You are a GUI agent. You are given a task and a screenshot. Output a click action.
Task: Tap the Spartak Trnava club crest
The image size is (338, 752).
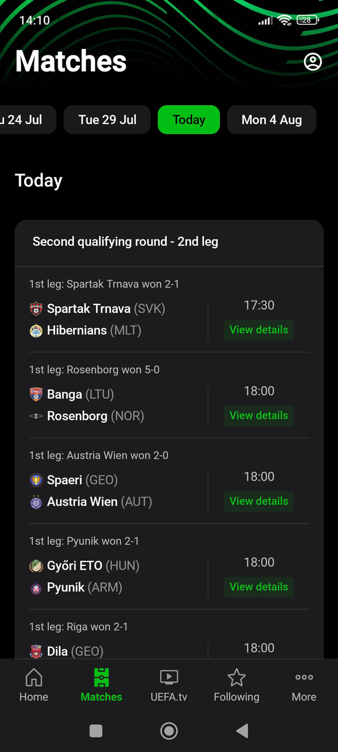[36, 309]
